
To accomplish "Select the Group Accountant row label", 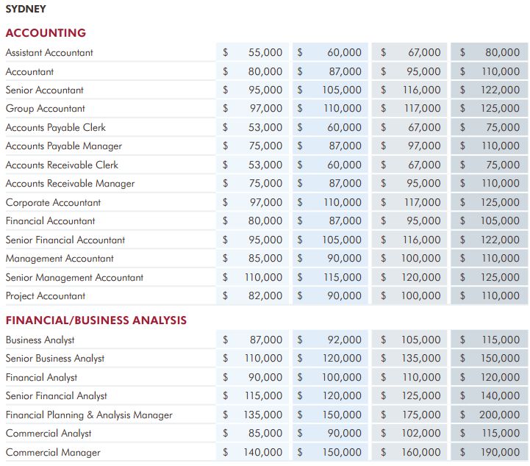I will (x=46, y=109).
